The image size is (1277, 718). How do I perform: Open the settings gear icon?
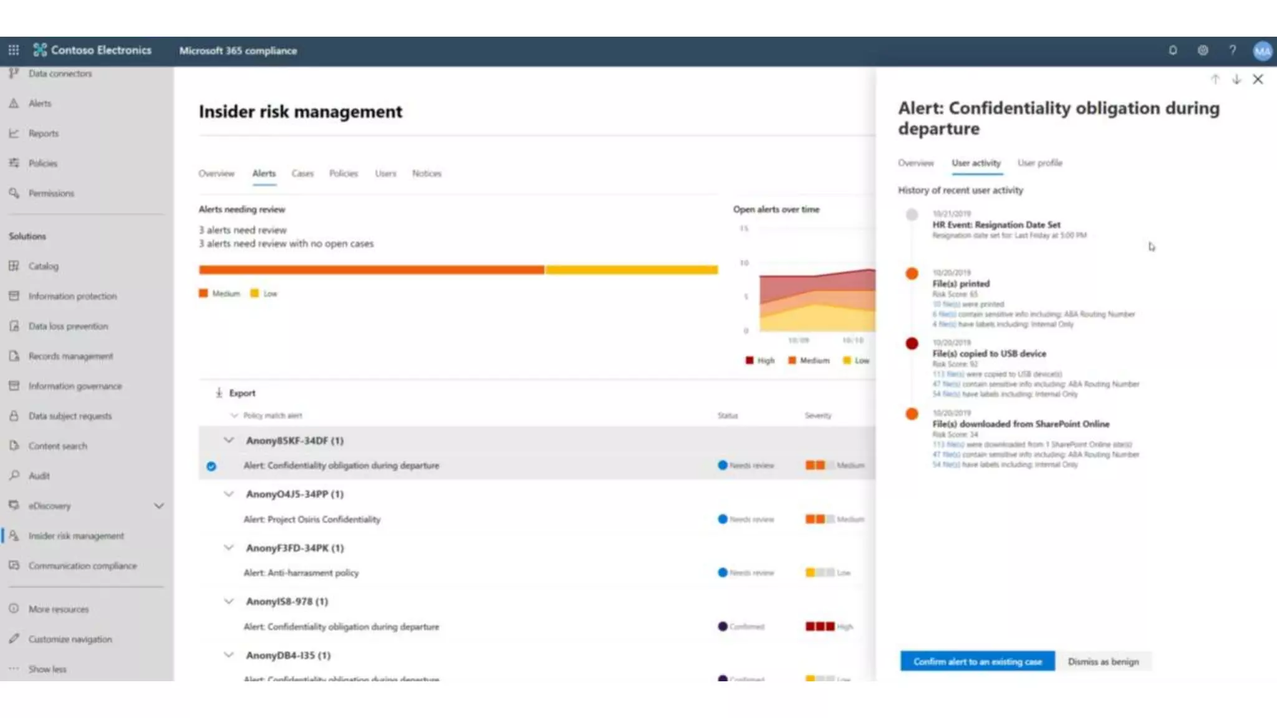[x=1203, y=50]
